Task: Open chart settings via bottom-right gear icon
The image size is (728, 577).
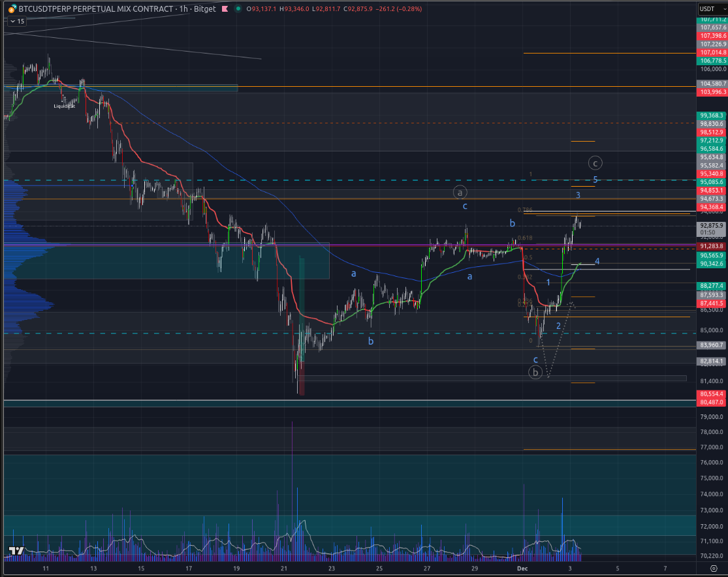Action: 714,569
